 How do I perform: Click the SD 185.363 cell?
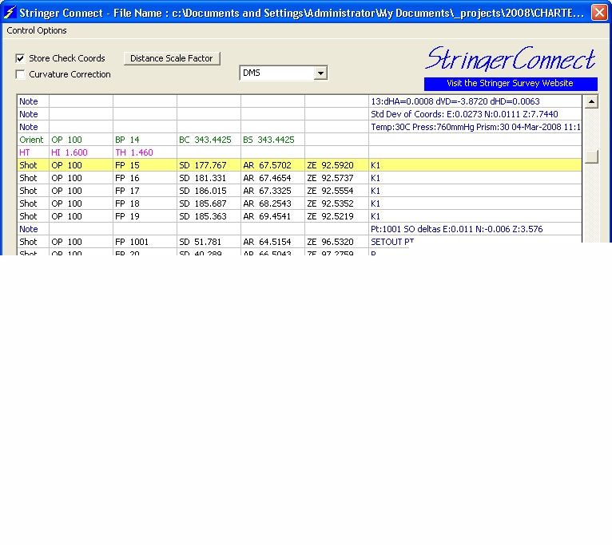(209, 217)
